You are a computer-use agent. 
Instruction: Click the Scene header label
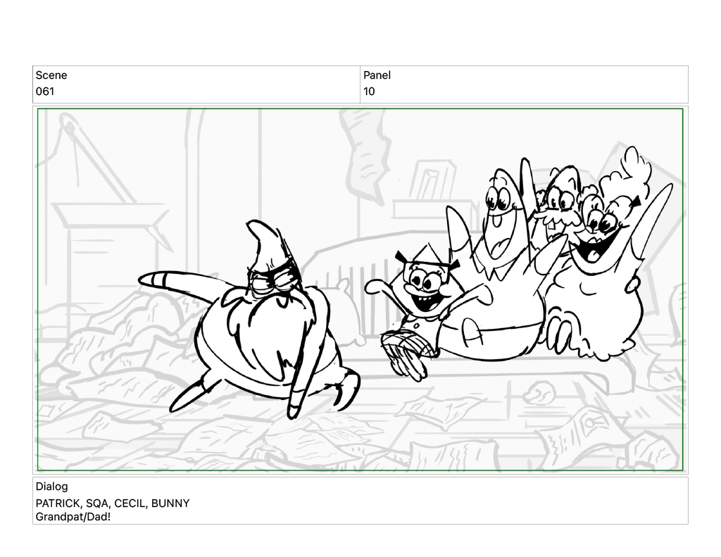click(x=51, y=75)
